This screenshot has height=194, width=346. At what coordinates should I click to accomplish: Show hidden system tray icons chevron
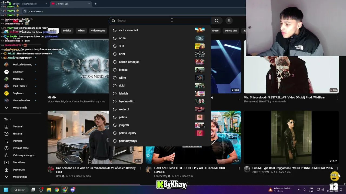coord(299,190)
